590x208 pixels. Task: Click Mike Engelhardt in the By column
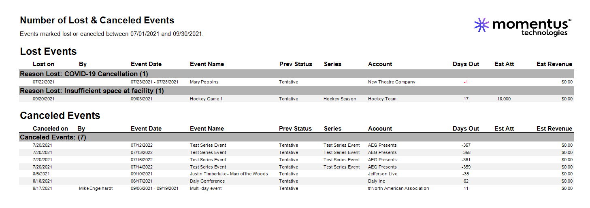[x=96, y=188]
